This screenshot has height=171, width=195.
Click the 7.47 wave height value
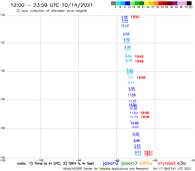click(130, 78)
